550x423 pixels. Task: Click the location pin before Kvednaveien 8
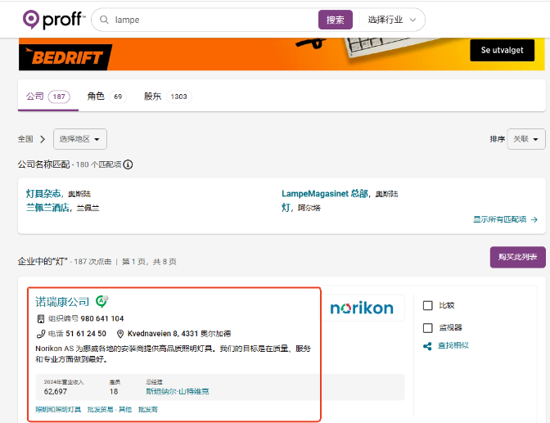120,334
